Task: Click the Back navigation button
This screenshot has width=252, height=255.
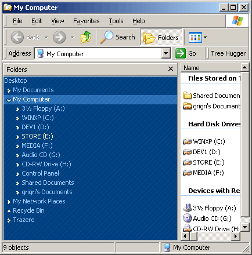Action: coord(26,37)
